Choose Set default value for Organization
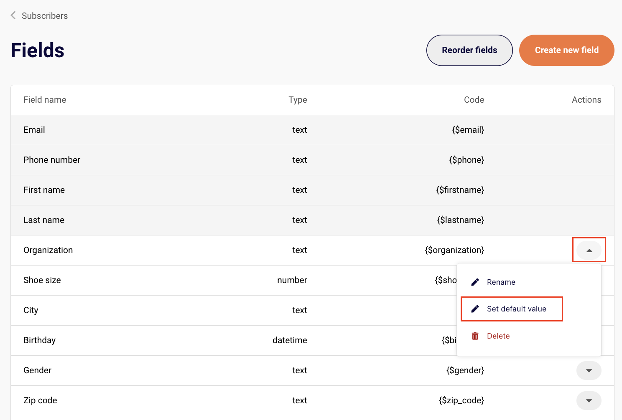The height and width of the screenshot is (420, 622). 516,309
